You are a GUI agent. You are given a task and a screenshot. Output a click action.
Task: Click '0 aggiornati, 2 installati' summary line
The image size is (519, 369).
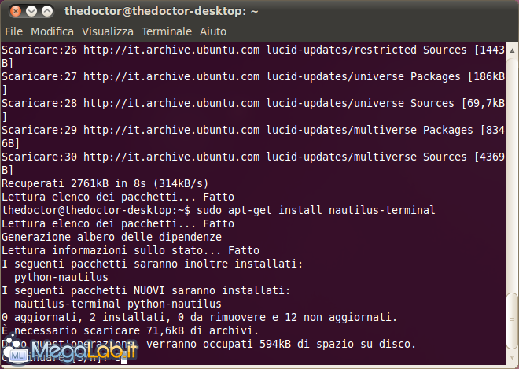[199, 317]
